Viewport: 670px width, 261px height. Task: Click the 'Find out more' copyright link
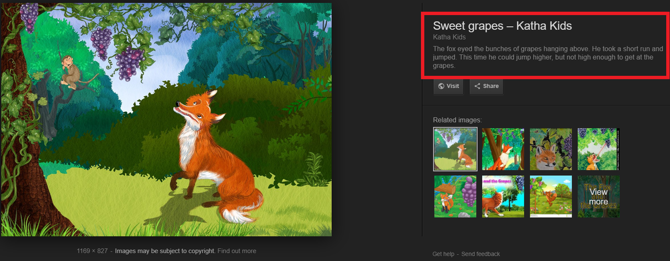237,251
